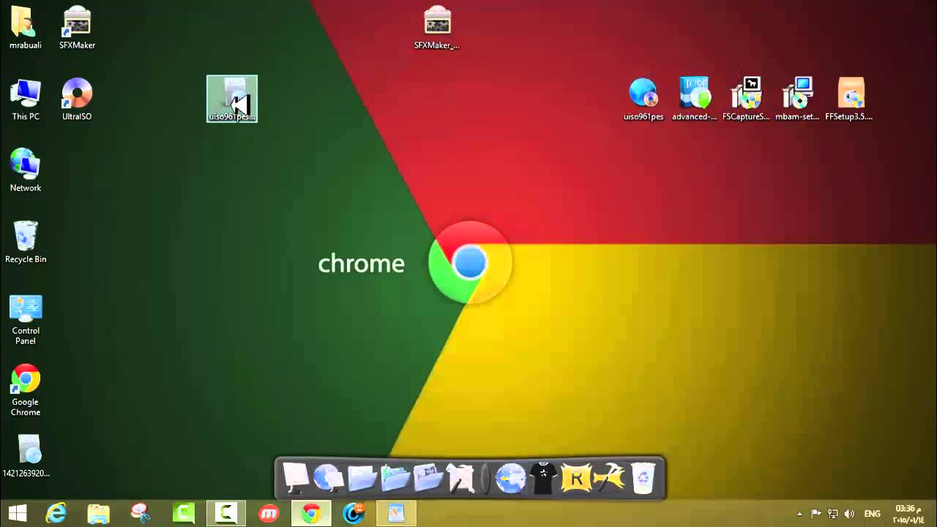
Task: Show hidden system tray icons
Action: 799,514
